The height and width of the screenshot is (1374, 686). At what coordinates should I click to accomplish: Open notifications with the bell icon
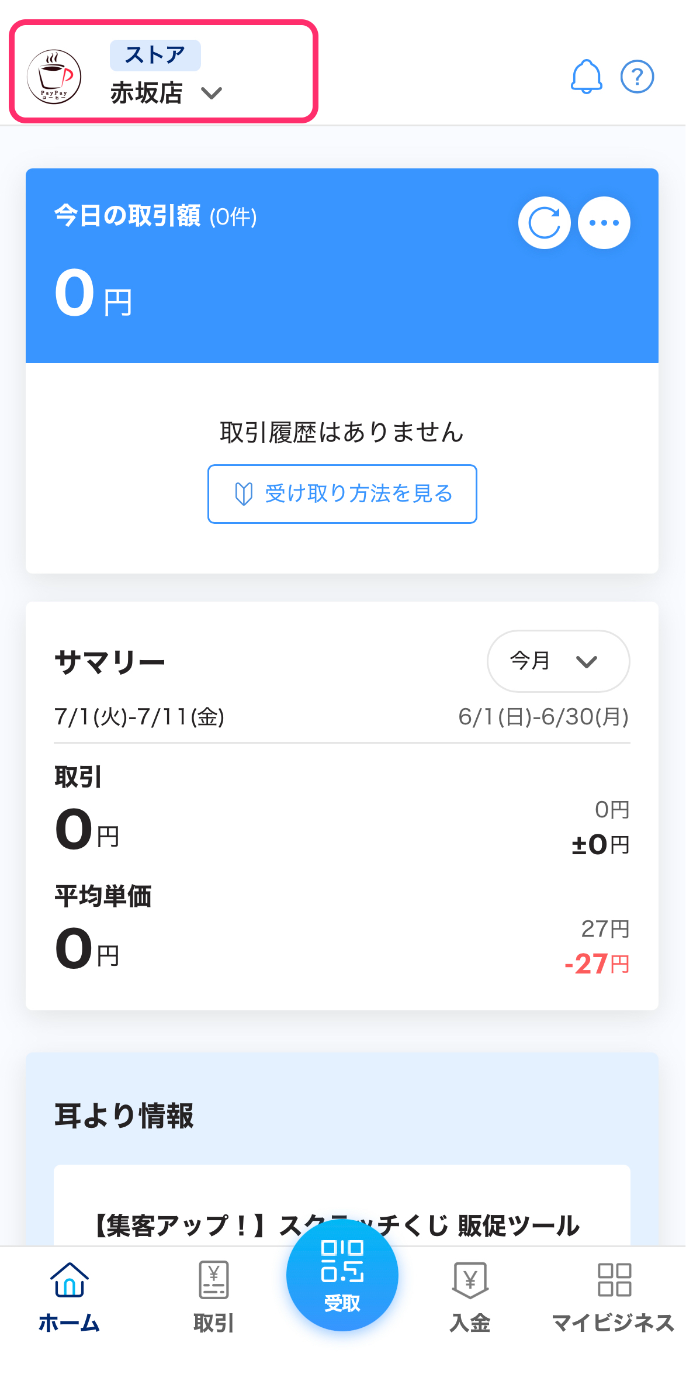coord(586,77)
